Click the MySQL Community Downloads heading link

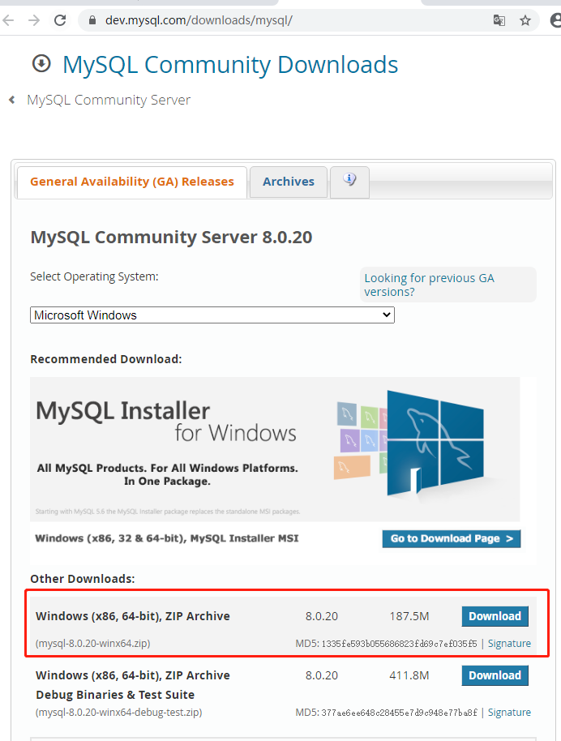(x=230, y=65)
